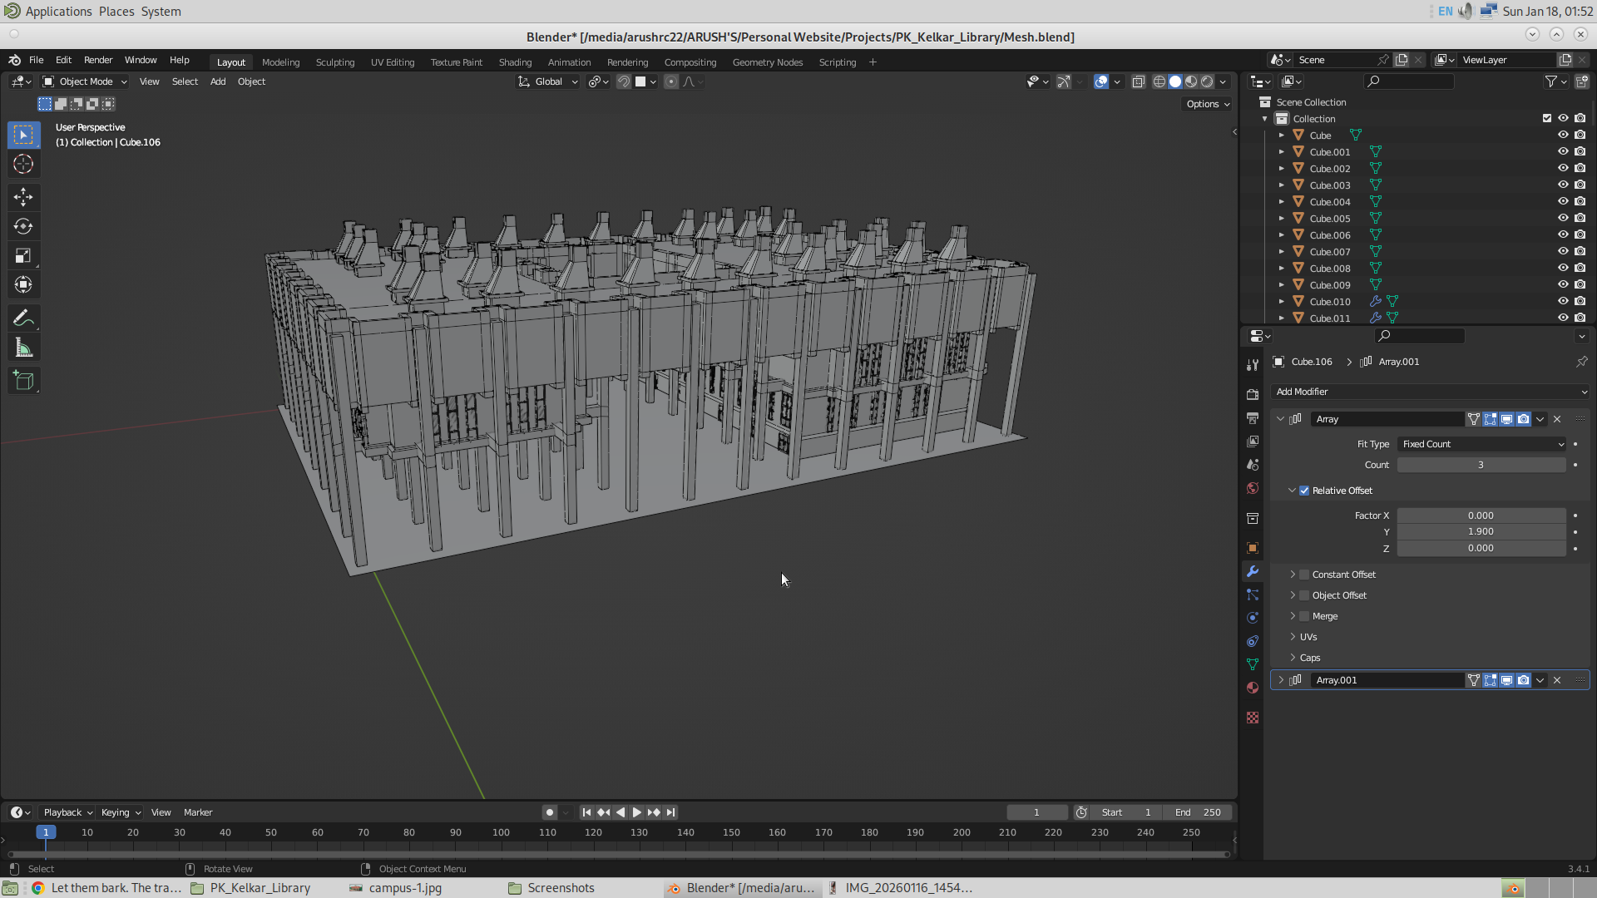Screen dimensions: 1597x898
Task: Expand the Caps section
Action: click(x=1293, y=658)
